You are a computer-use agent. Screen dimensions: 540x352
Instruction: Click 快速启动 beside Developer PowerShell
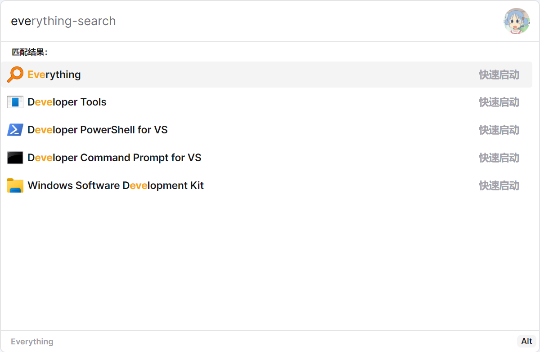click(x=499, y=130)
